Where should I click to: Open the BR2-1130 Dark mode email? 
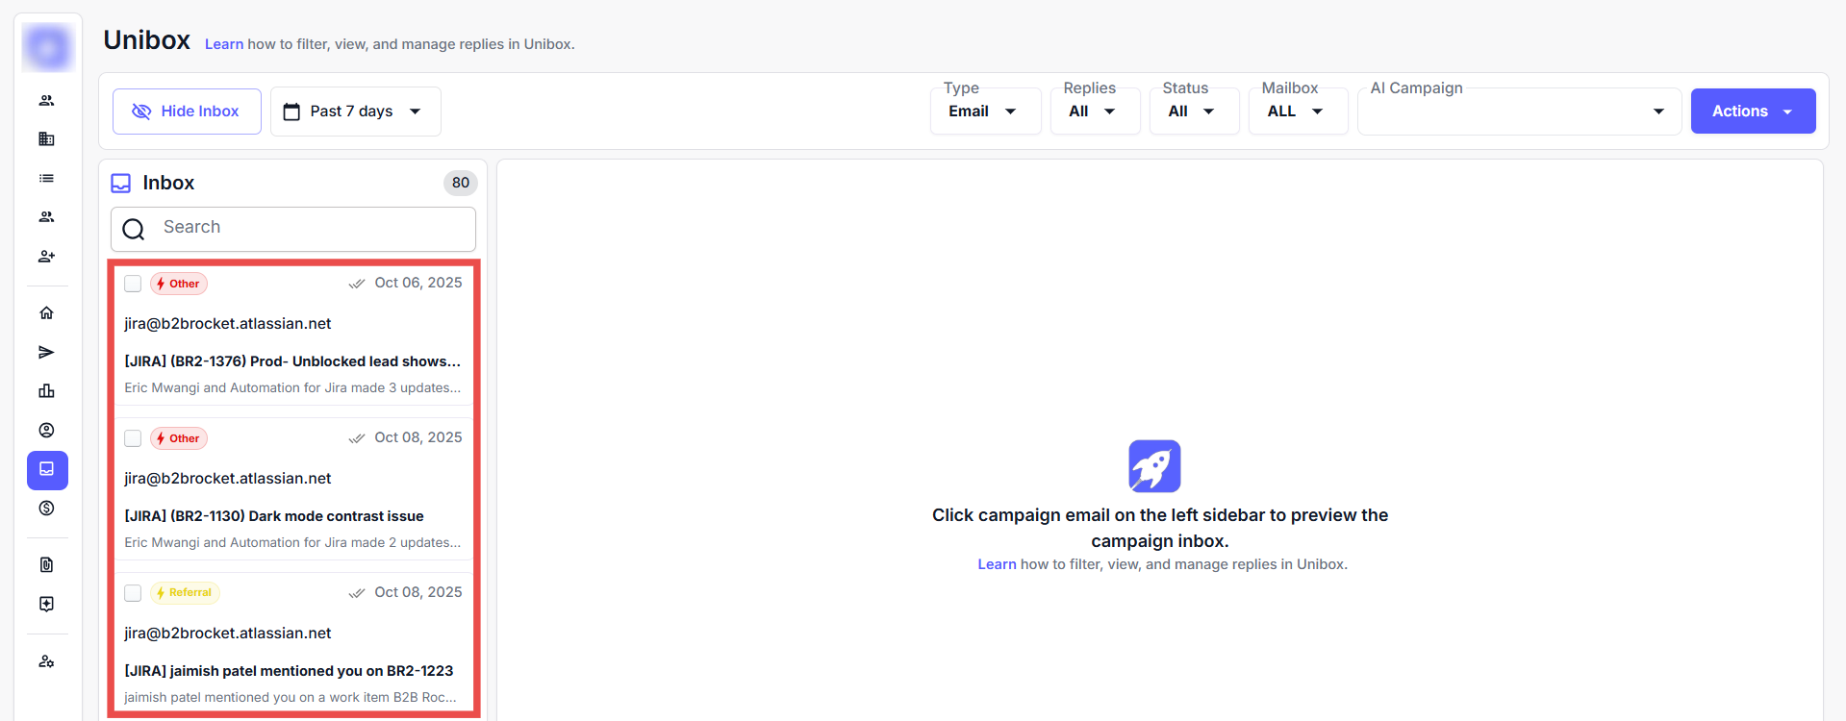pyautogui.click(x=292, y=516)
